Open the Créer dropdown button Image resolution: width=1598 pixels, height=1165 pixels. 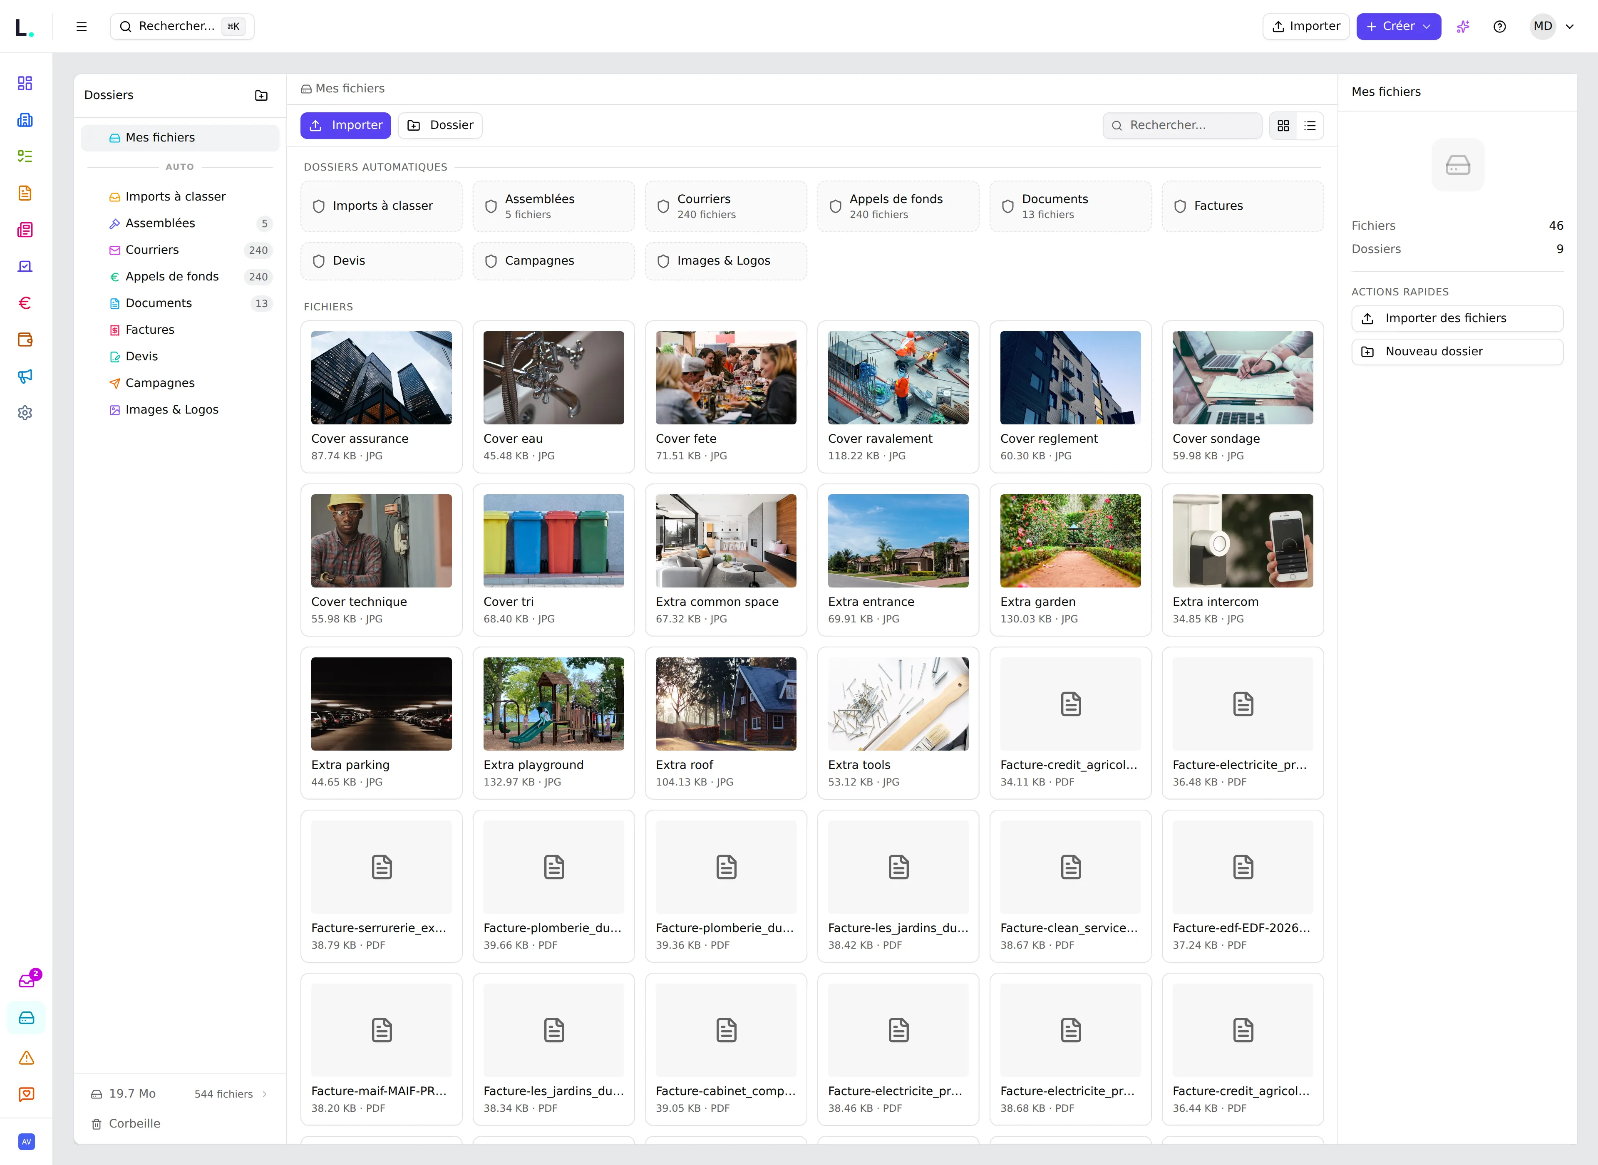click(1398, 27)
